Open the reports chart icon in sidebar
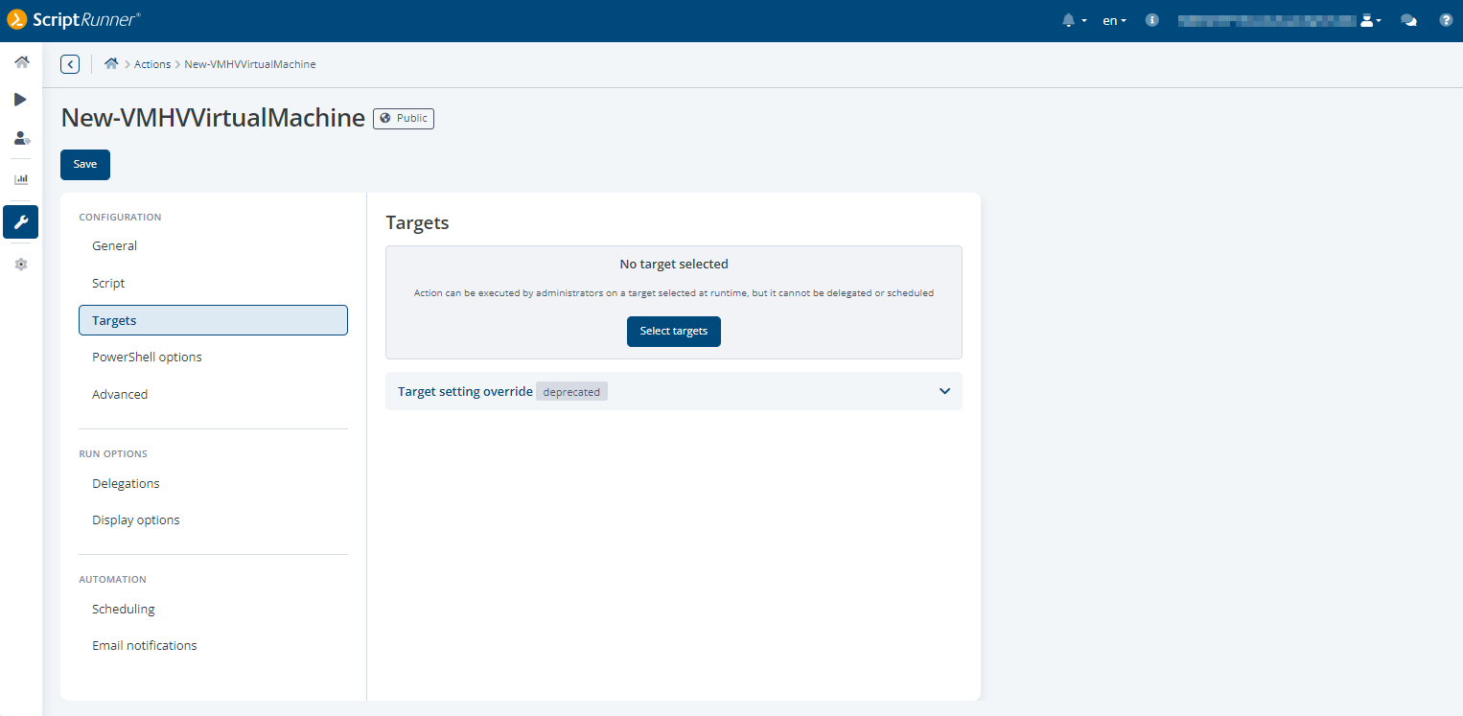The height and width of the screenshot is (716, 1463). click(21, 179)
